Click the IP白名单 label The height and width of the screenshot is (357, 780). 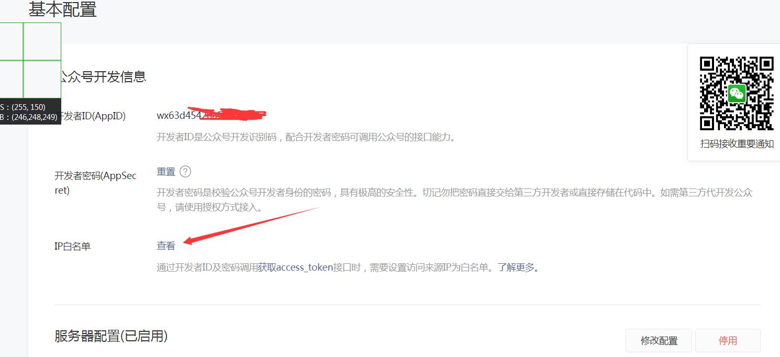pos(73,246)
